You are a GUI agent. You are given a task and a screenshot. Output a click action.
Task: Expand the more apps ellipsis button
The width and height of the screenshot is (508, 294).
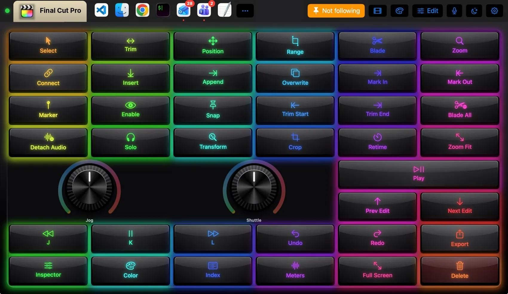(x=245, y=11)
